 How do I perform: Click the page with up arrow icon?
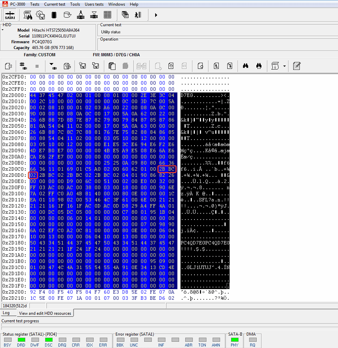coord(216,66)
